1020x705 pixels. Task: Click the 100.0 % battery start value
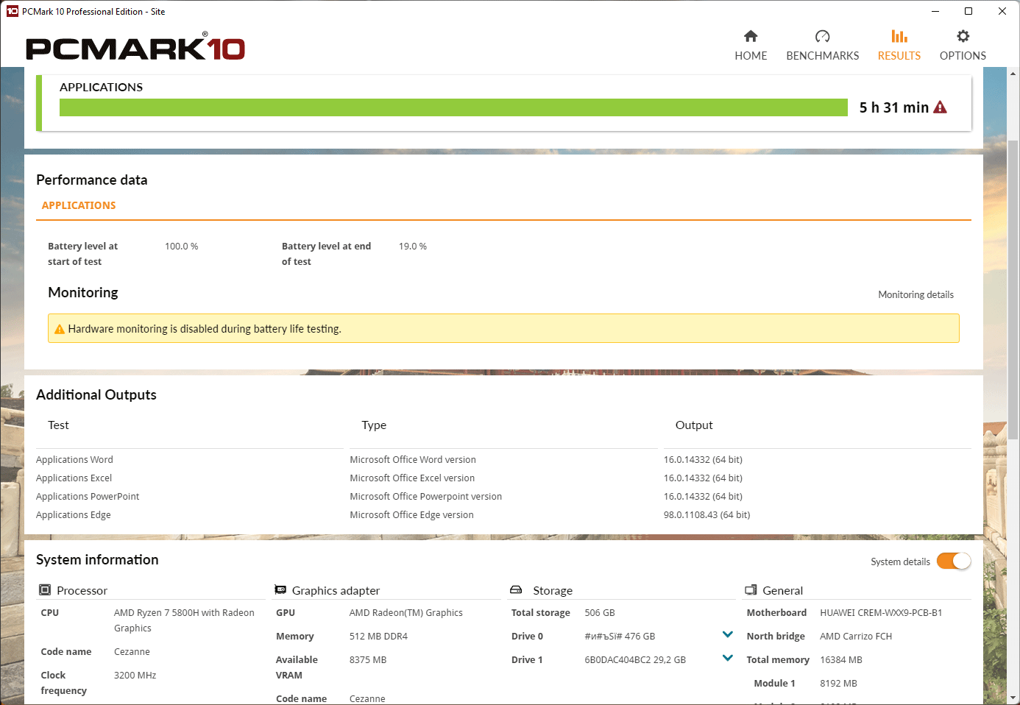click(181, 247)
